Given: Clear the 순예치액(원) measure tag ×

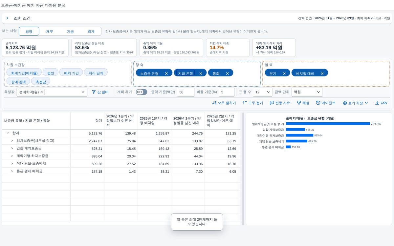Looking at the screenshot, I should (42, 92).
